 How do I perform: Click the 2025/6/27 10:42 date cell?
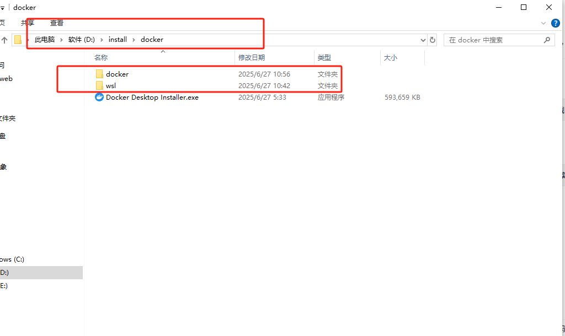pyautogui.click(x=264, y=85)
